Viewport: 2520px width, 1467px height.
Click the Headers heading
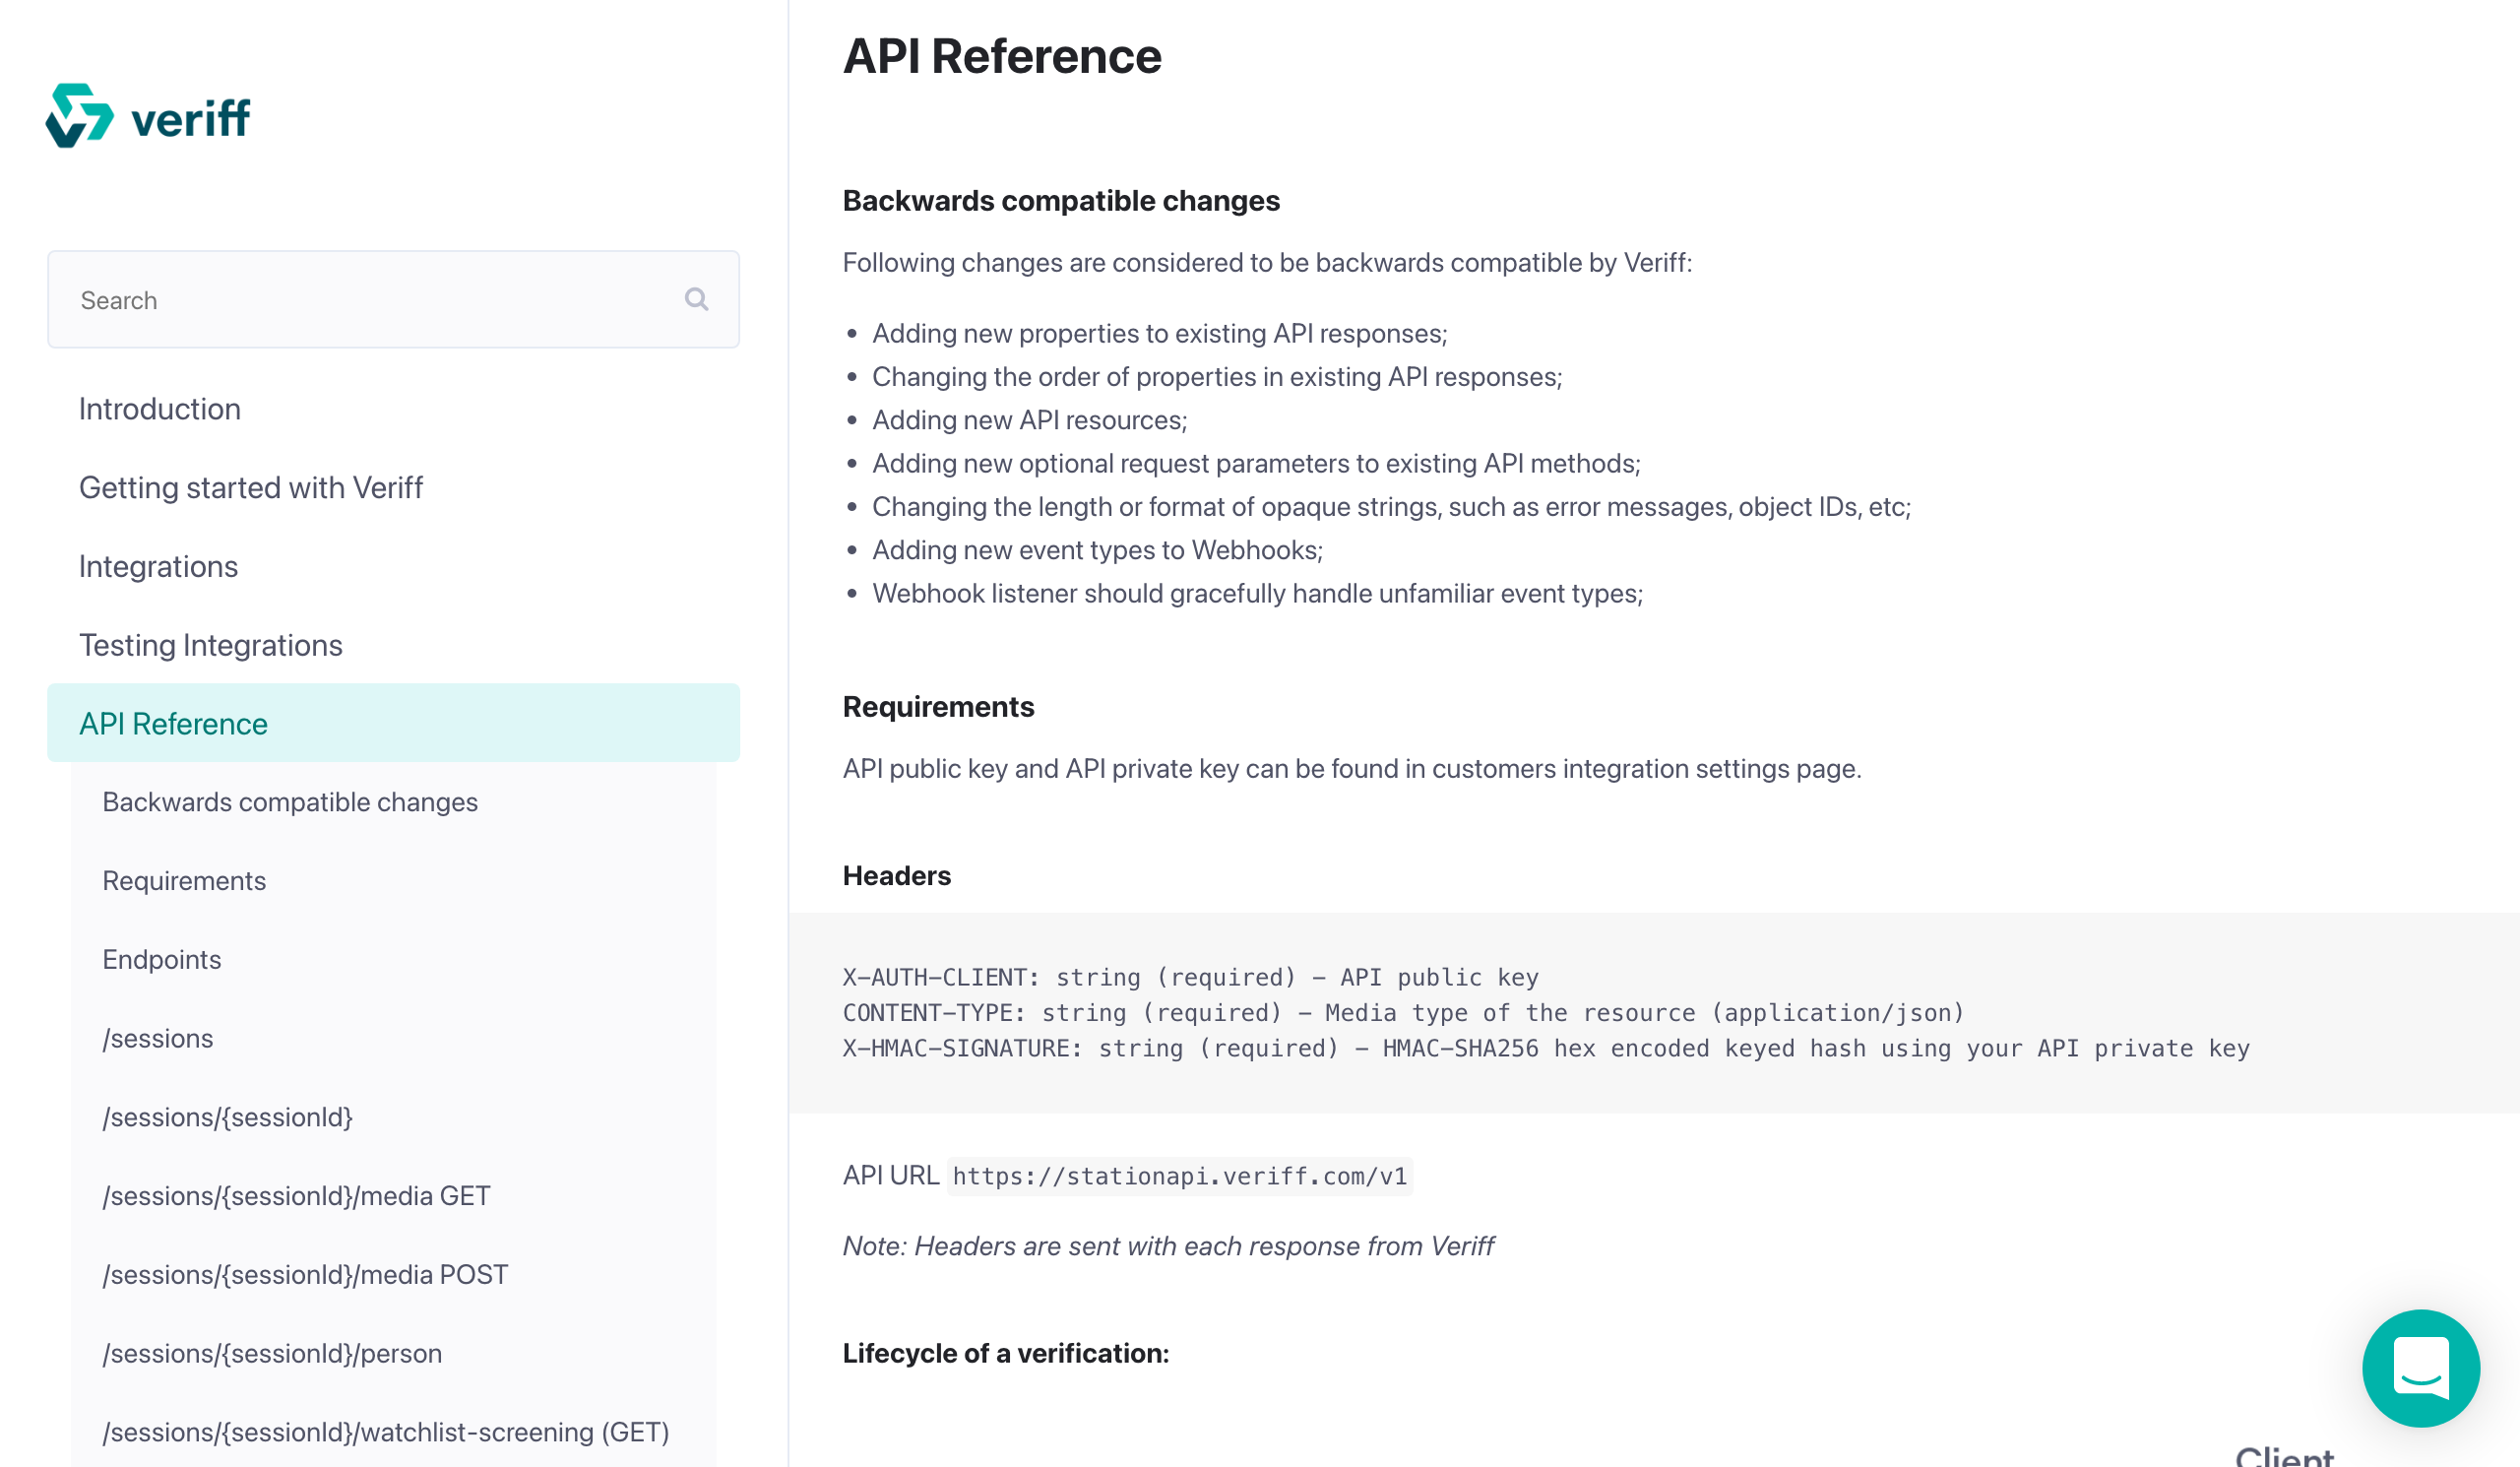[x=897, y=876]
